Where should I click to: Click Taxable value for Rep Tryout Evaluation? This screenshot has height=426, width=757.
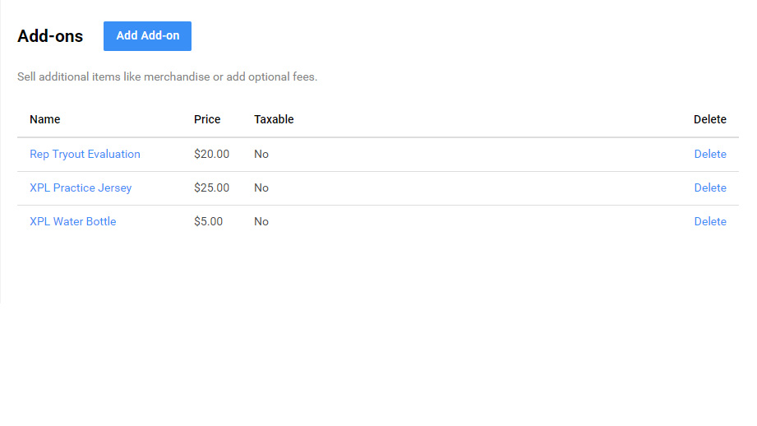coord(261,154)
